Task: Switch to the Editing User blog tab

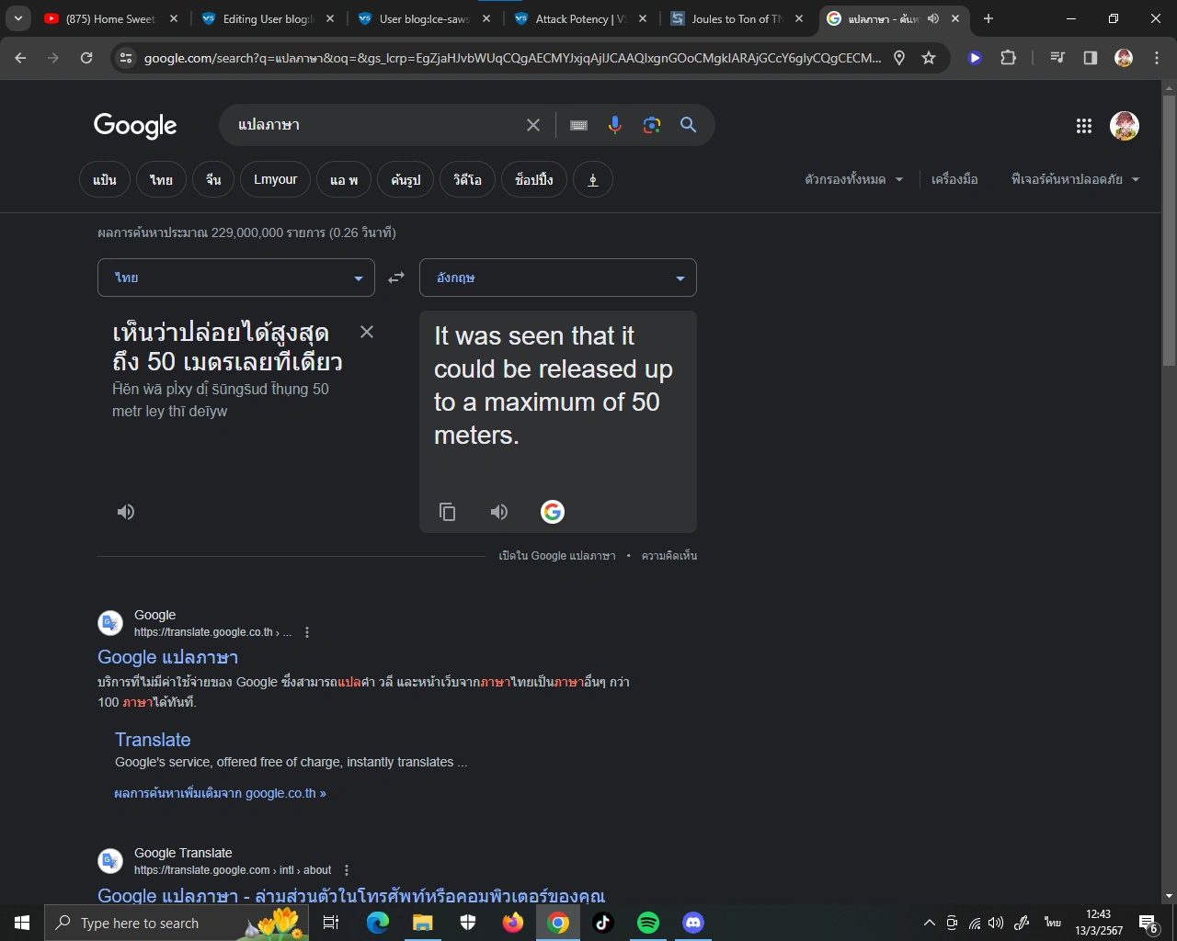Action: click(269, 18)
